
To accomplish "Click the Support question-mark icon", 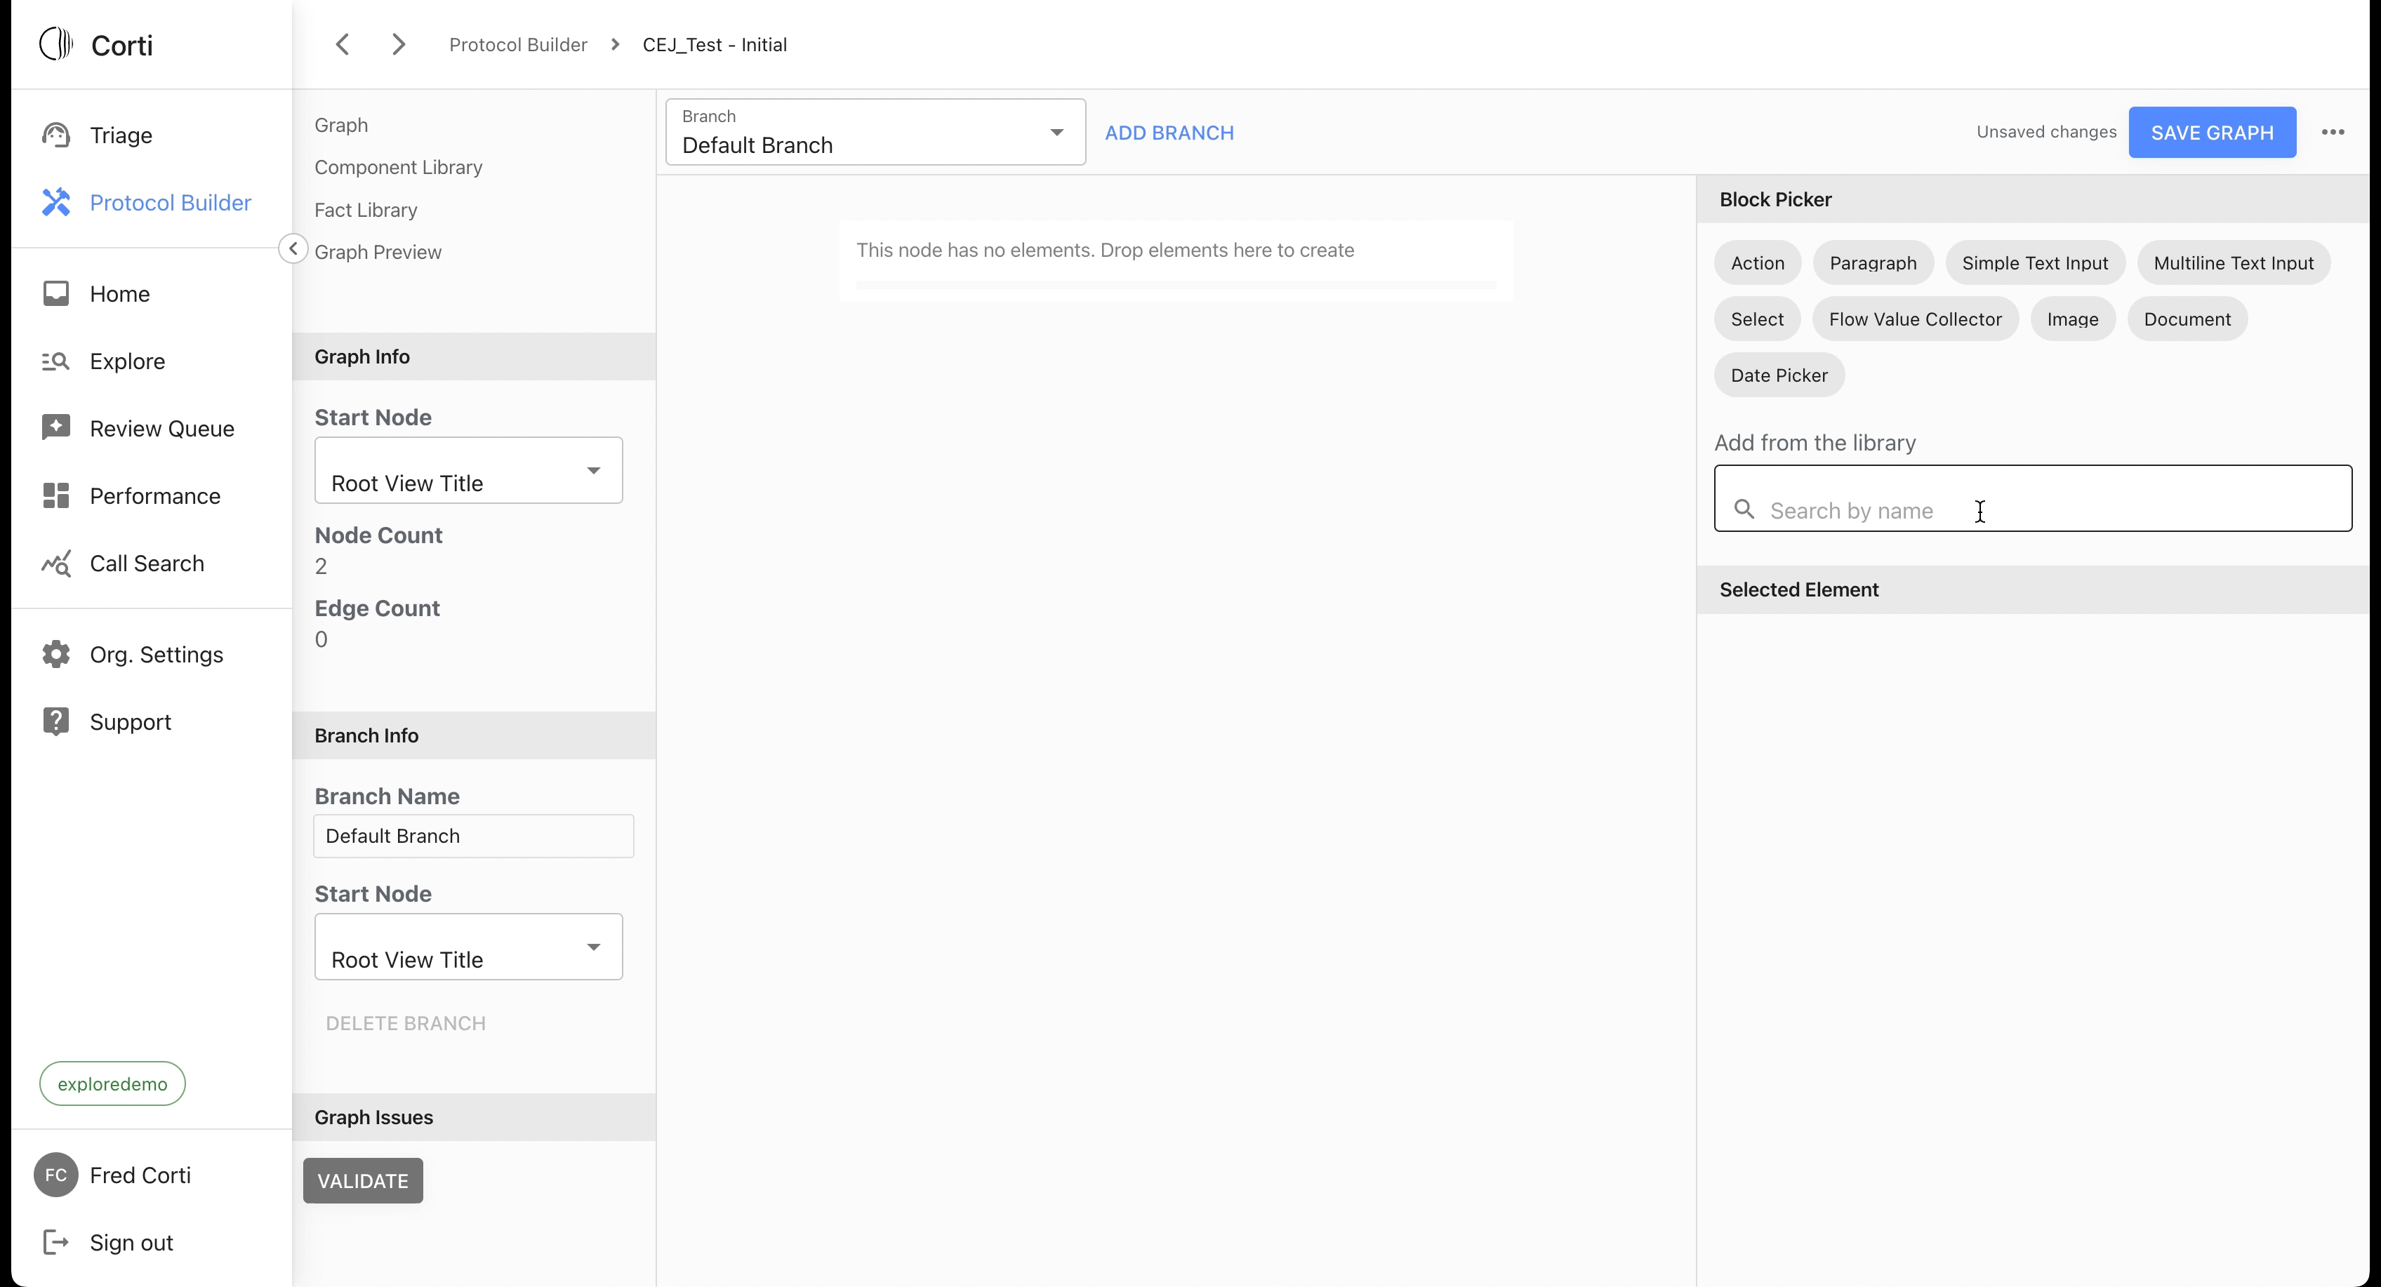I will pyautogui.click(x=55, y=721).
